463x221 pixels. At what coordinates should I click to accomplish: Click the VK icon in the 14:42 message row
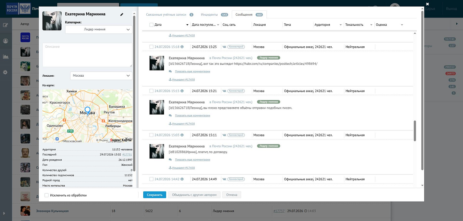[x=224, y=179]
